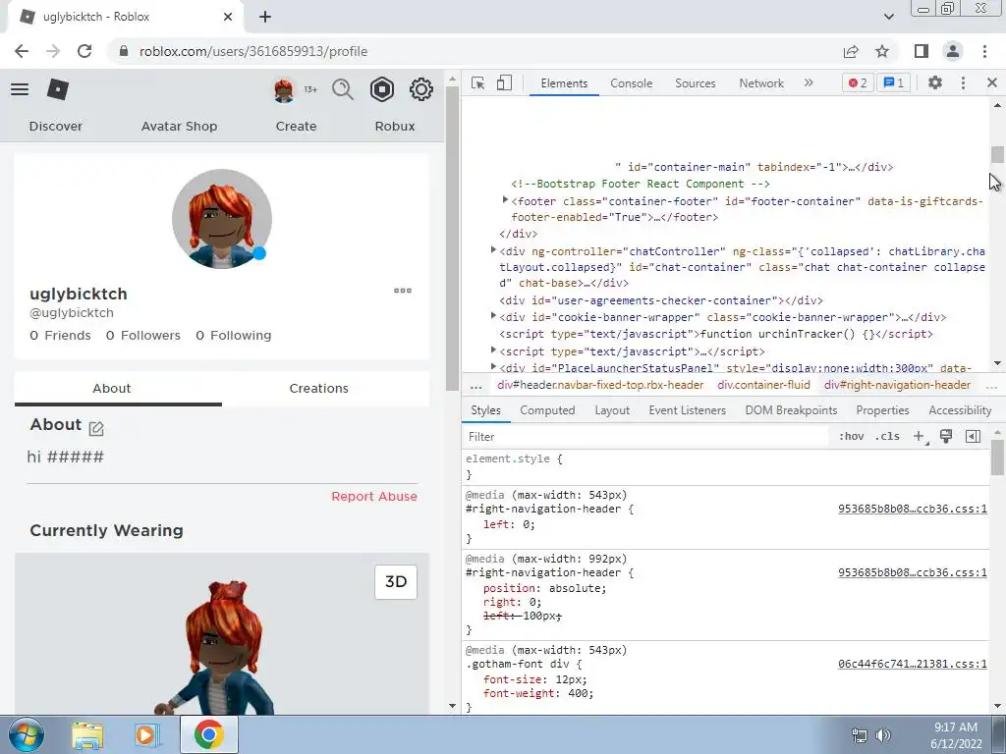Click the styles Filter input field
This screenshot has width=1006, height=754.
tap(644, 437)
